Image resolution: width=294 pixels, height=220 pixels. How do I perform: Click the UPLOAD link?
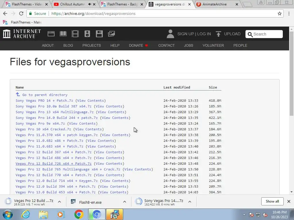coord(232,34)
